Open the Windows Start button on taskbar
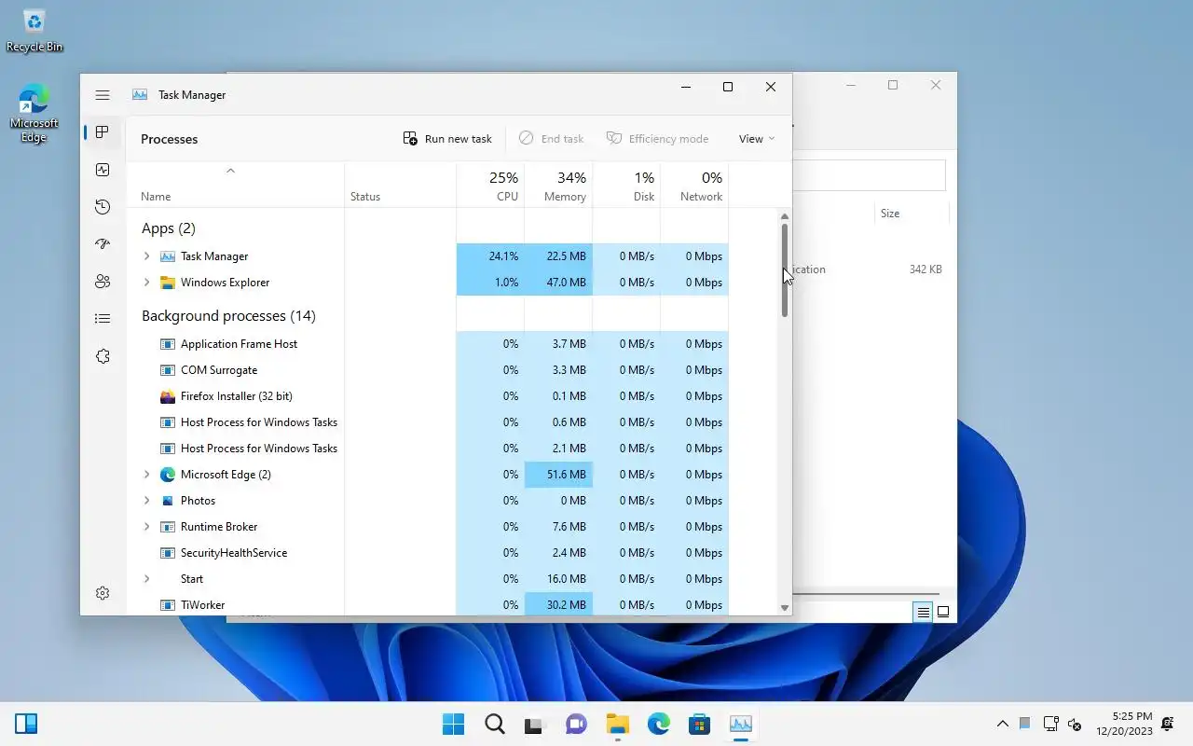Screen dimensions: 1193x746 453,724
